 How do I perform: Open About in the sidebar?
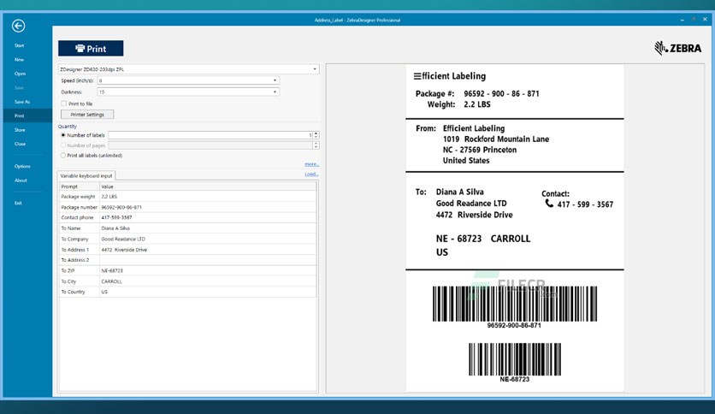(21, 180)
